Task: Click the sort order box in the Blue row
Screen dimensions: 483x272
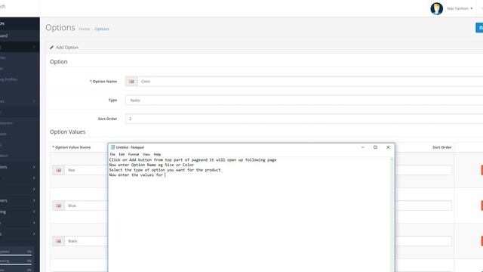Action: (x=423, y=206)
